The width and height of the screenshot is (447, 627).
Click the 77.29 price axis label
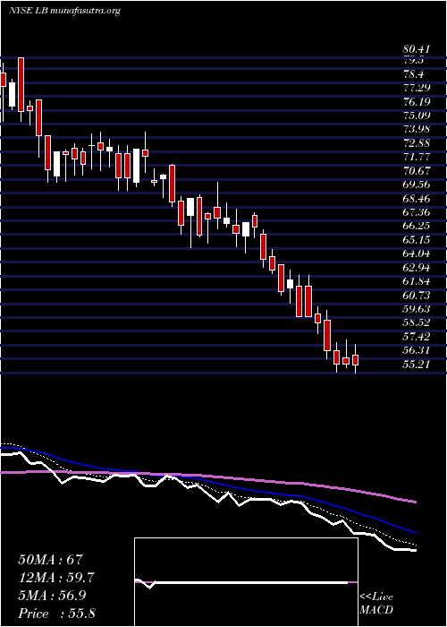coord(417,88)
